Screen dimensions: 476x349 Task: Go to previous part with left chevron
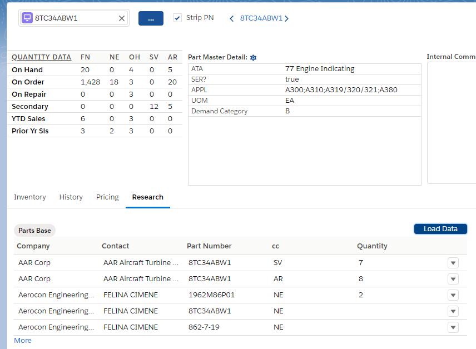click(232, 18)
